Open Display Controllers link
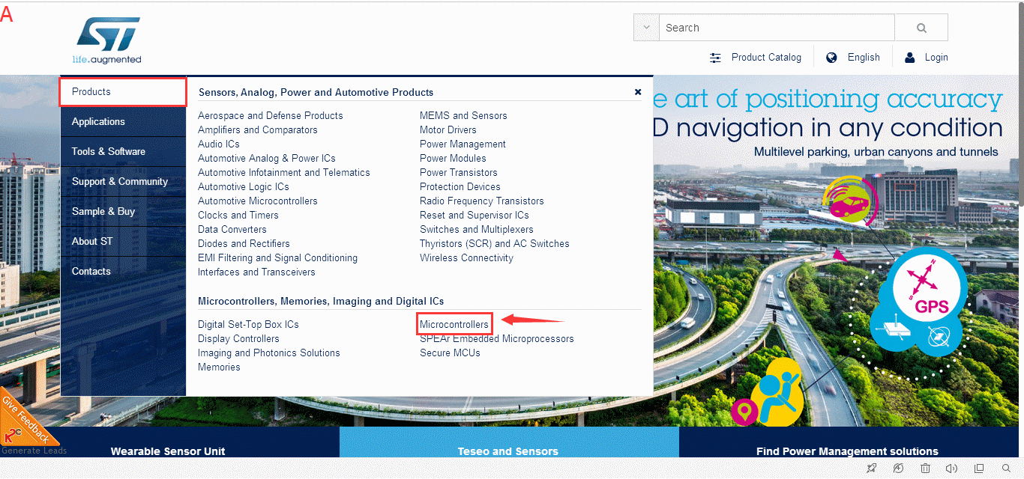 238,339
